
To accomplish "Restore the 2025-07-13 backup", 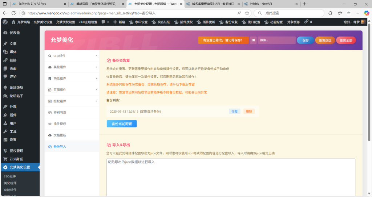I will click(235, 112).
